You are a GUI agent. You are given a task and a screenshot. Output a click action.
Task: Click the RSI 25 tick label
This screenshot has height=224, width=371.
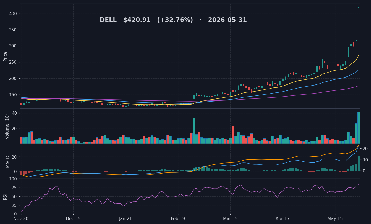click(14, 205)
